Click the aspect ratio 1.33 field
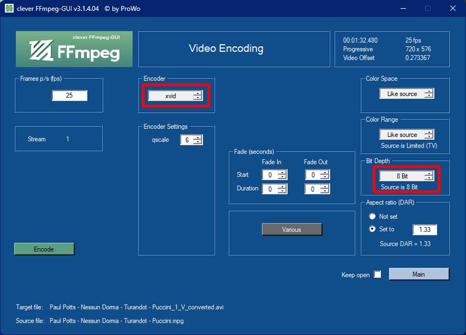Image resolution: width=466 pixels, height=335 pixels. [425, 230]
